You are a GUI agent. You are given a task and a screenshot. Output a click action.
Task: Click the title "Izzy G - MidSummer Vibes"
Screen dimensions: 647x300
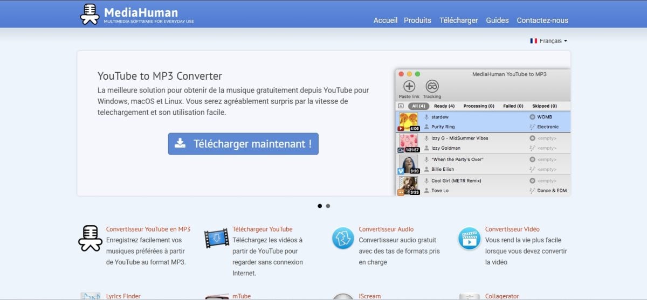[x=460, y=138]
